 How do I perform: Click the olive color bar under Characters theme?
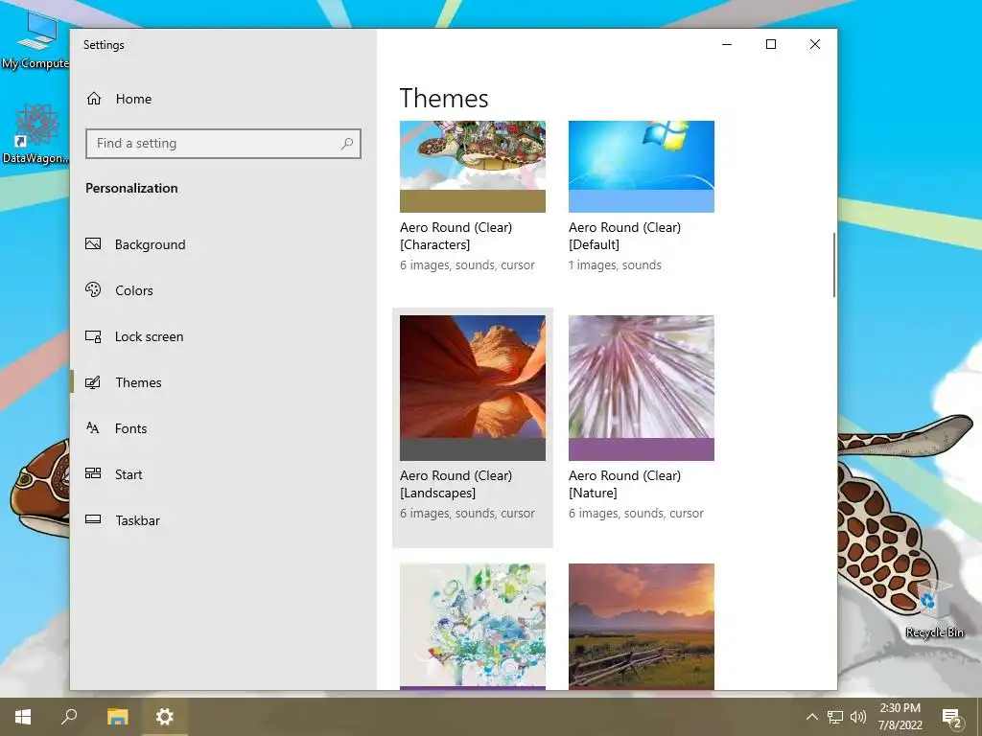coord(472,201)
